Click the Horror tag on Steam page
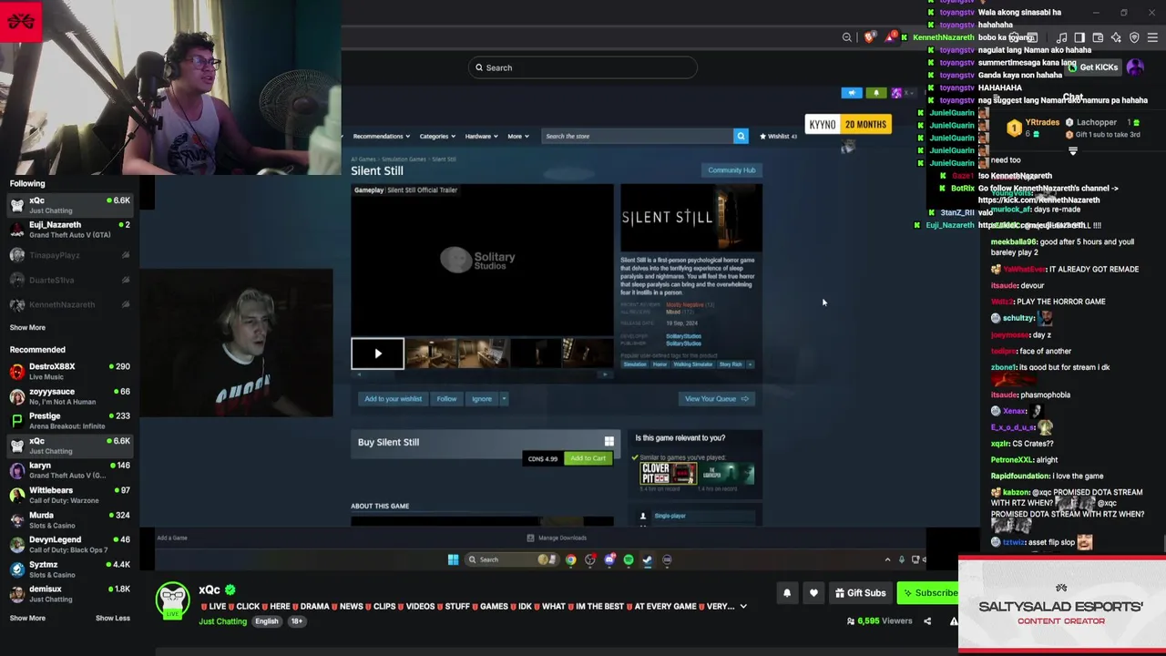The height and width of the screenshot is (656, 1166). tap(660, 364)
